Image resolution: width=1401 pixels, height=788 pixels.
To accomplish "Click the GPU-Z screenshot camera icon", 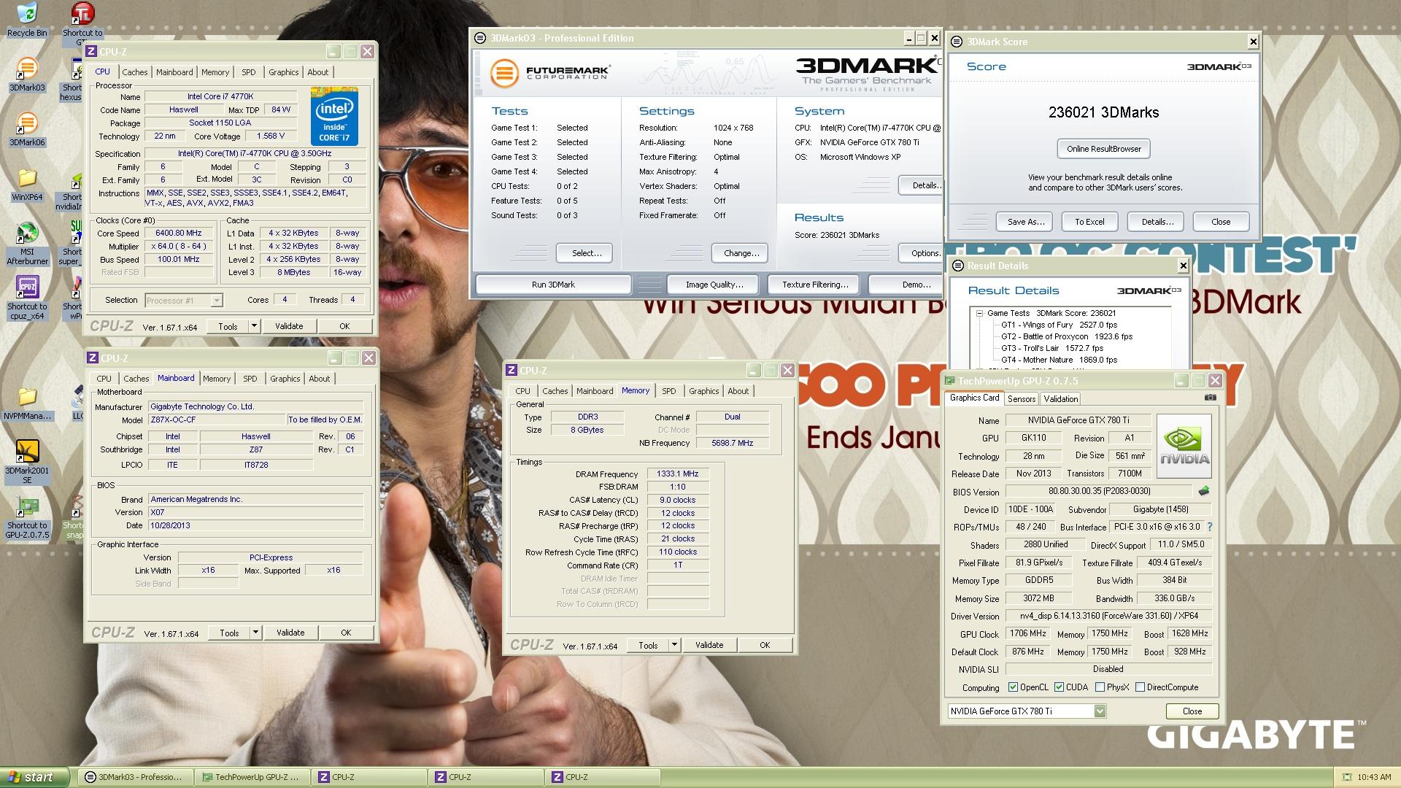I will click(x=1211, y=398).
